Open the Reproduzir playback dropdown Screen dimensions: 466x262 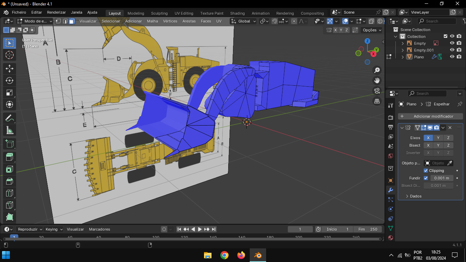click(30, 229)
